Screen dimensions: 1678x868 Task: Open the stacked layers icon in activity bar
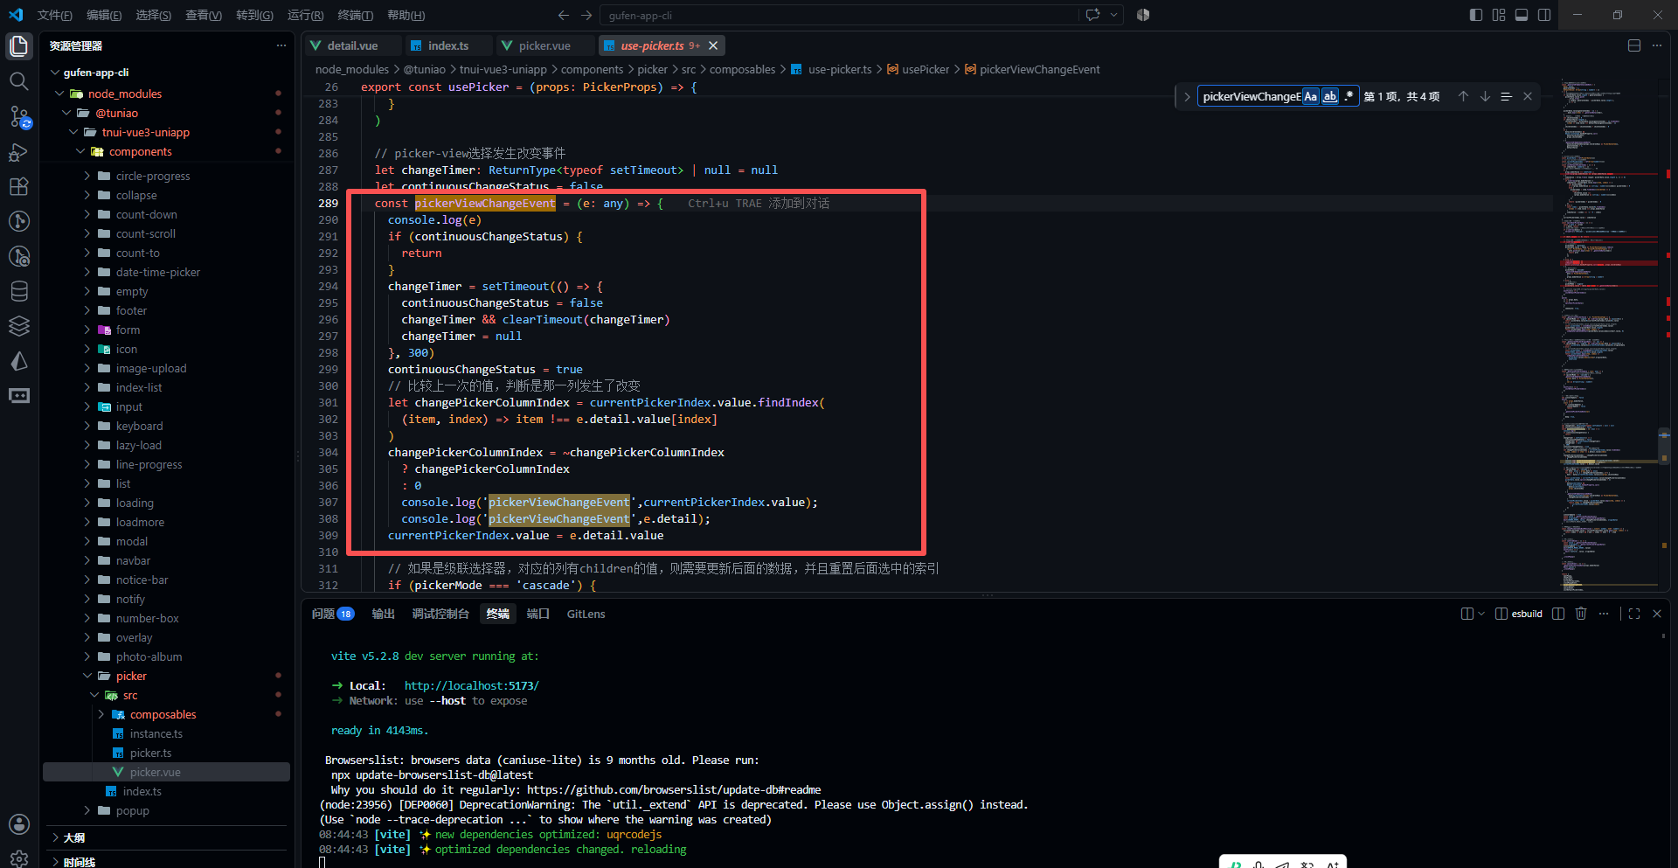coord(19,326)
